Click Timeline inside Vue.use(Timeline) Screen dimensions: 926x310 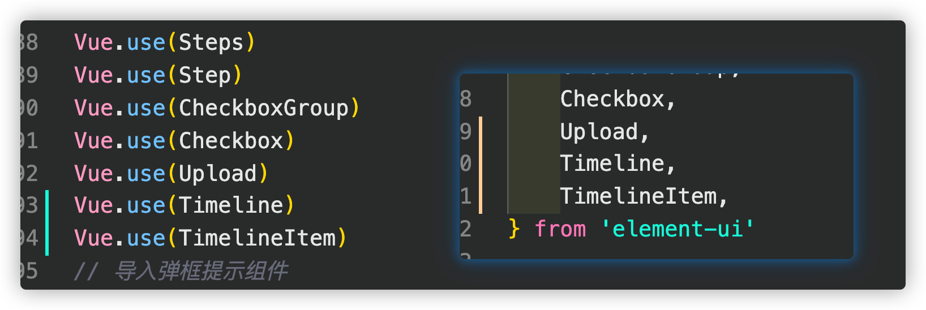coord(231,205)
